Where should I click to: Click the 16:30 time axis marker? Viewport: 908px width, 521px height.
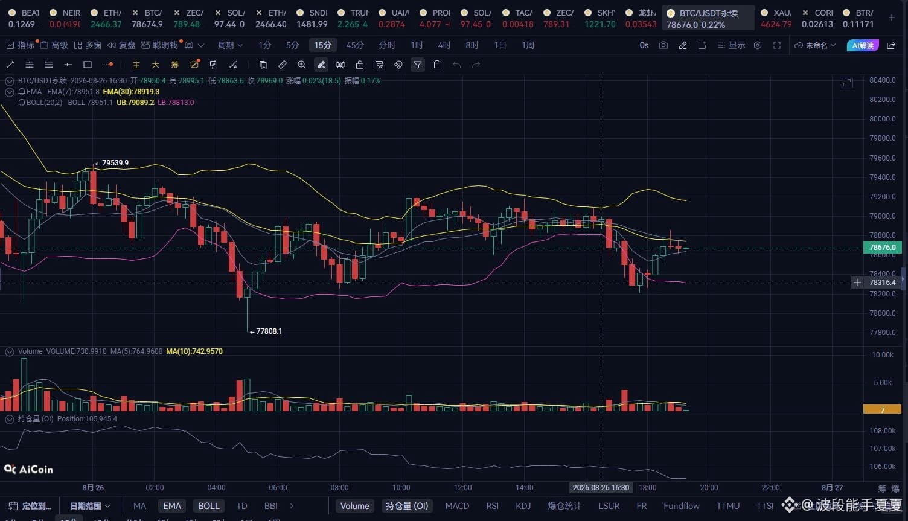601,487
